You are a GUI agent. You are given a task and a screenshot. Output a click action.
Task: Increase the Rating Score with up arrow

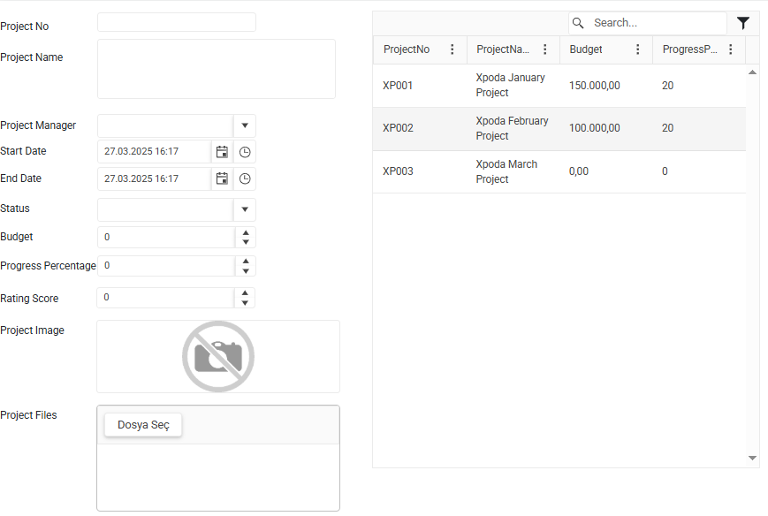tap(245, 293)
